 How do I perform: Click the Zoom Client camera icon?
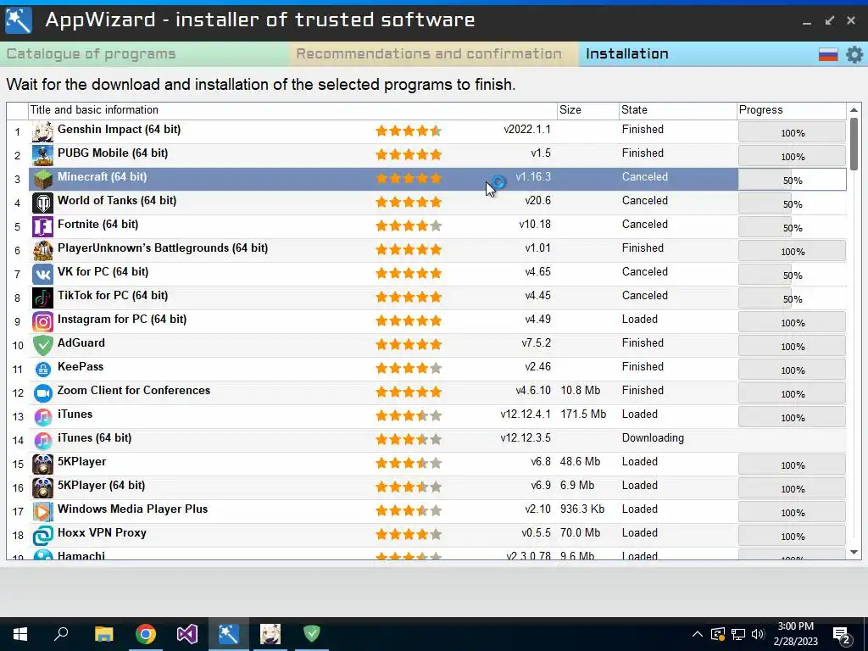tap(42, 393)
